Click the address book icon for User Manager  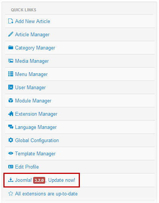point(11,87)
